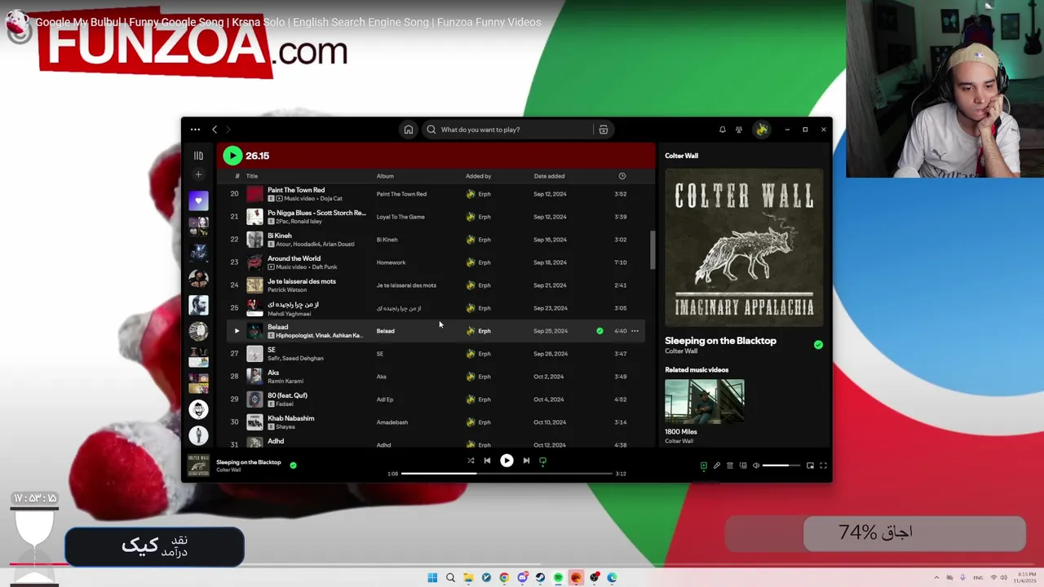Remove Sleeping on the Blacktop from liked in player bar
The image size is (1044, 587).
(293, 466)
